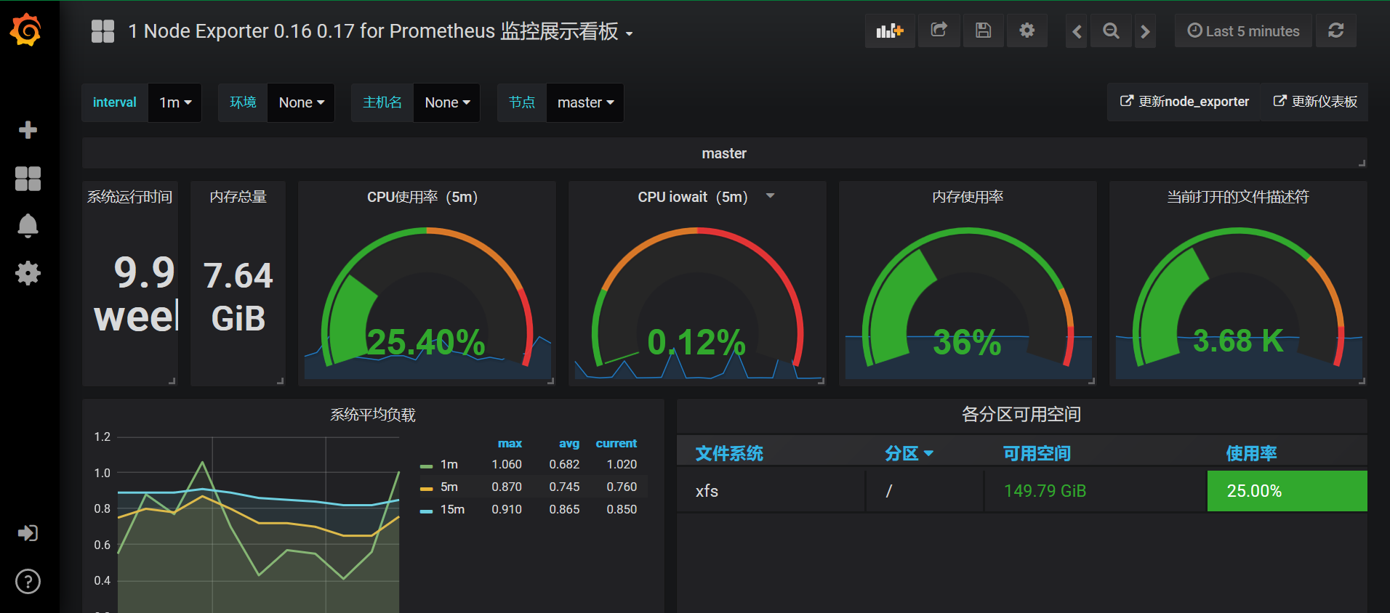Click the 各分区可用空间 panel title
The height and width of the screenshot is (613, 1390).
click(1021, 415)
